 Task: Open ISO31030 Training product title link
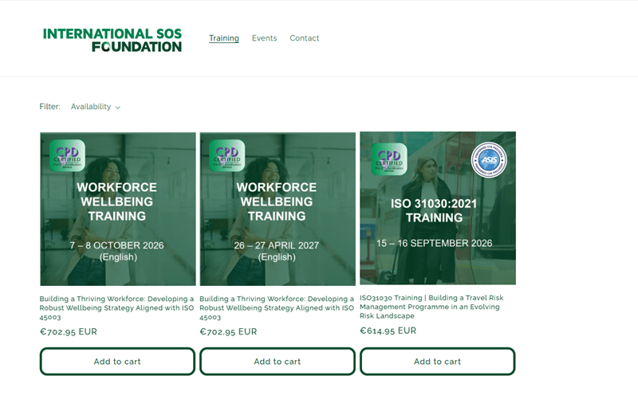pyautogui.click(x=431, y=307)
